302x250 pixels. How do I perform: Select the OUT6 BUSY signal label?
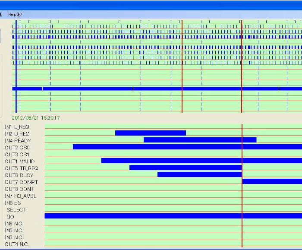pyautogui.click(x=19, y=175)
